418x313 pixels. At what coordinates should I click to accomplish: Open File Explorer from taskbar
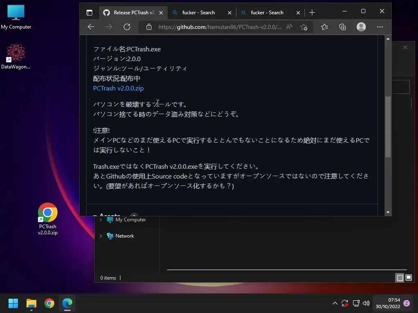[31, 303]
